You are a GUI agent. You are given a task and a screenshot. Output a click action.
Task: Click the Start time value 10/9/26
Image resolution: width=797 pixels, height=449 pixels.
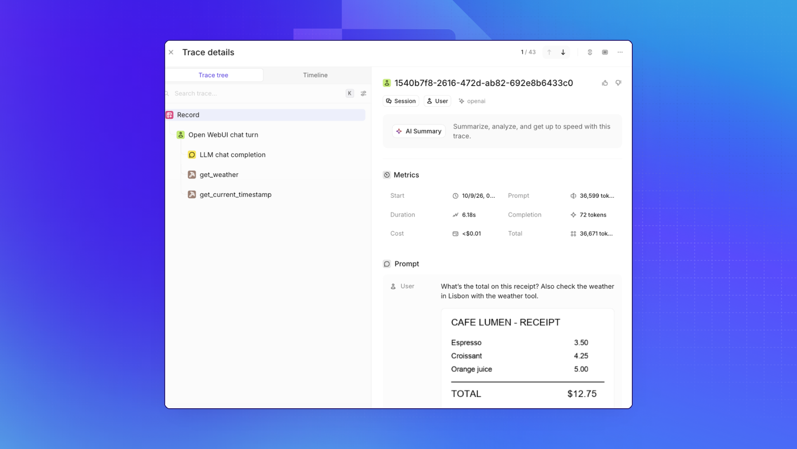point(478,196)
